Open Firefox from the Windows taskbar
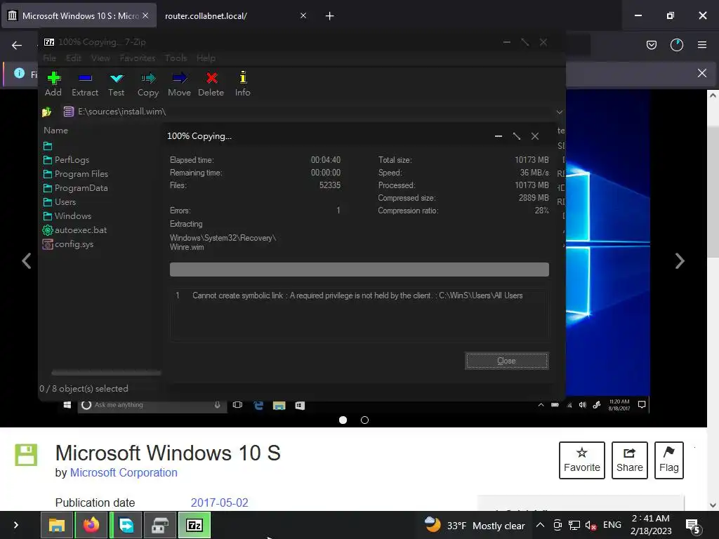This screenshot has width=719, height=539. point(91,525)
